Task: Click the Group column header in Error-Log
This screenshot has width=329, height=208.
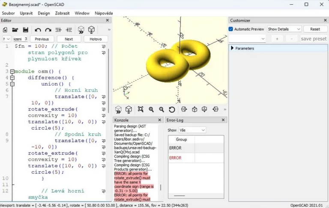Action: [x=181, y=139]
